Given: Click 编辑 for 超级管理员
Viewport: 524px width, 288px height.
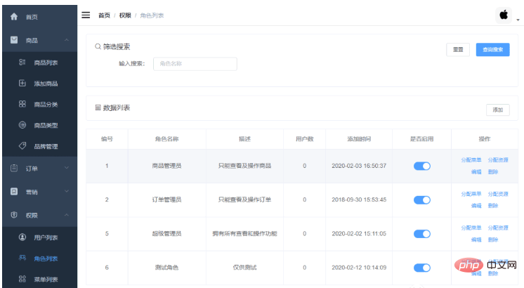Looking at the screenshot, I should click(476, 240).
